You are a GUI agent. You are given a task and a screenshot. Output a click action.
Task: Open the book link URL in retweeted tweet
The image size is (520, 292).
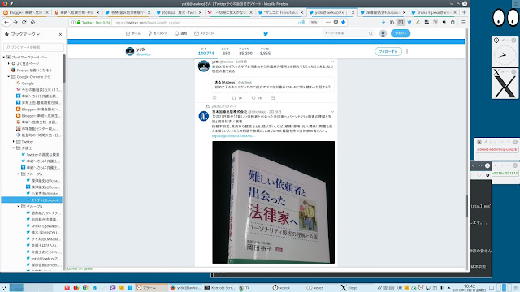234,135
